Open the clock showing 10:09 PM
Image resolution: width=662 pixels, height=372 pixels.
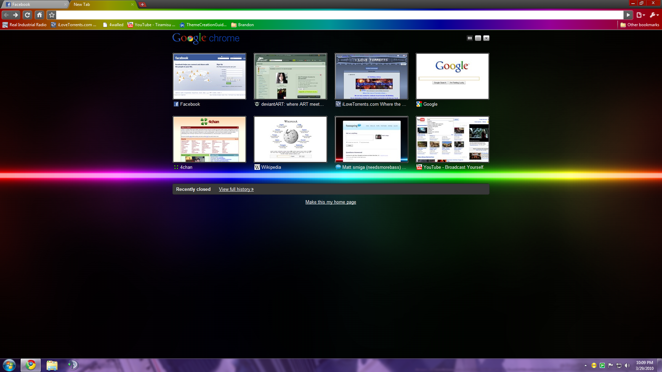(644, 365)
